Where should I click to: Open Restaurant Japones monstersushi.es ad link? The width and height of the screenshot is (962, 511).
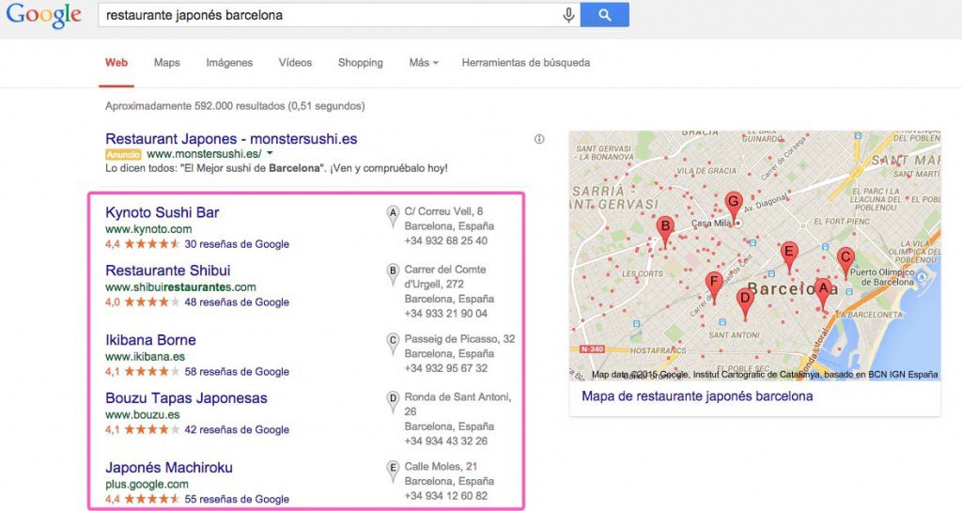(231, 139)
